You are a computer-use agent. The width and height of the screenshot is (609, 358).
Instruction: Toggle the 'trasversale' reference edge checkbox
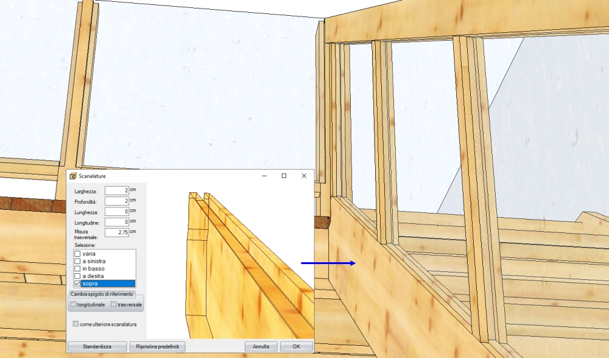[114, 304]
